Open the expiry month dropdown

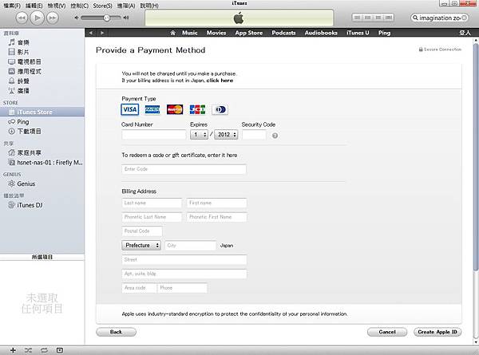[x=199, y=135]
